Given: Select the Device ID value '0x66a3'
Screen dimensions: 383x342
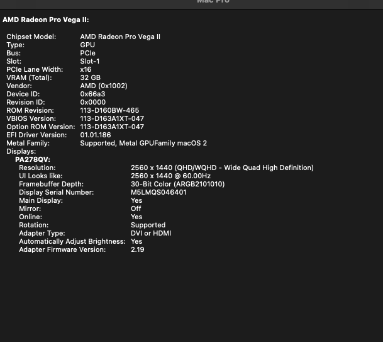Looking at the screenshot, I should click(x=92, y=94).
